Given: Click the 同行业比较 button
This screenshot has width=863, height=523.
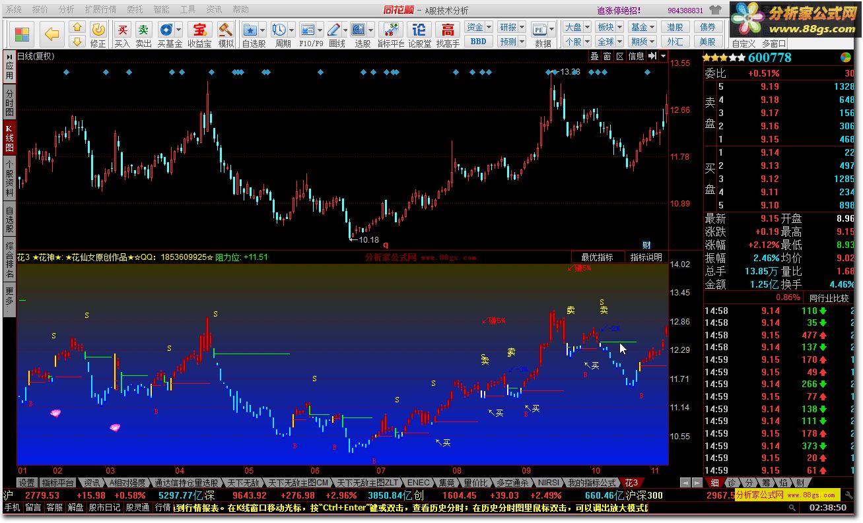Looking at the screenshot, I should click(829, 298).
